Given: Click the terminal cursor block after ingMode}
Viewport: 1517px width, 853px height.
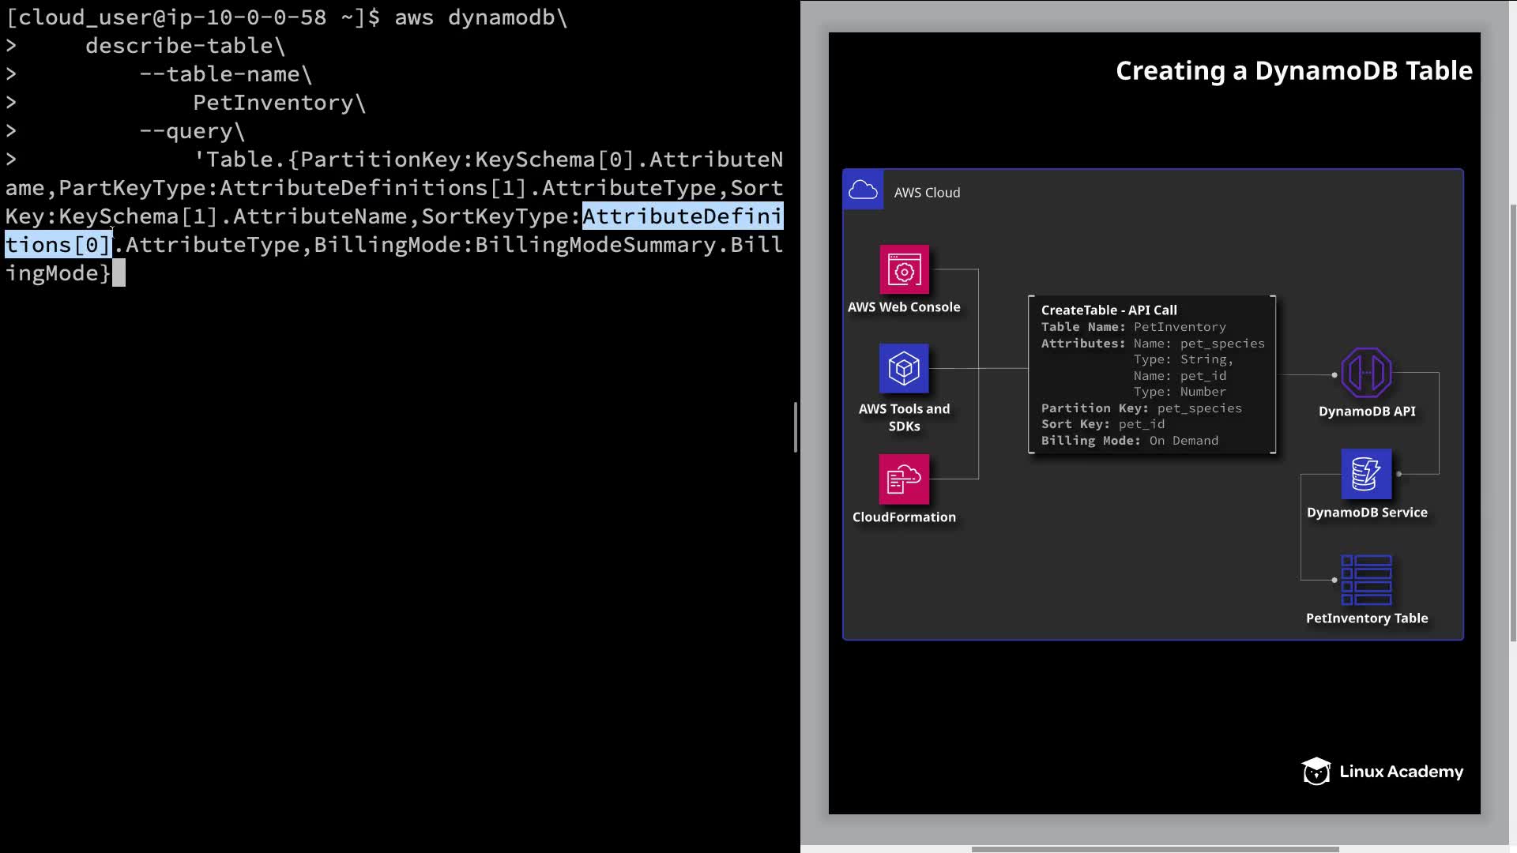Looking at the screenshot, I should (x=119, y=273).
